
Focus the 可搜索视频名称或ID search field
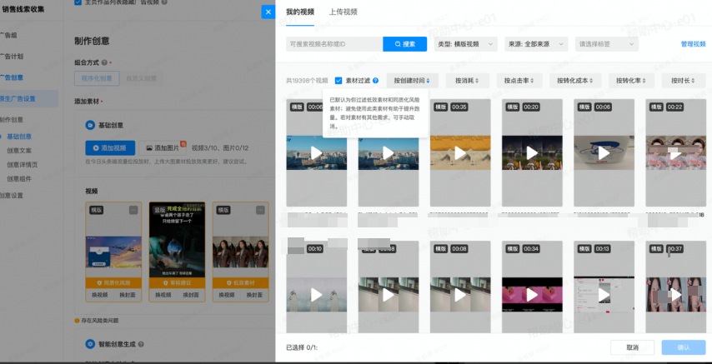pos(334,44)
